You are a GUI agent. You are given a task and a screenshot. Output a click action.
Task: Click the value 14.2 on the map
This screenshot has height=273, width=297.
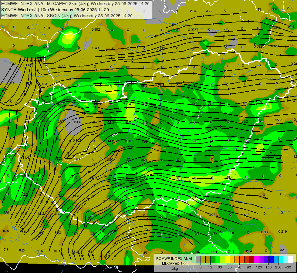pos(111,141)
